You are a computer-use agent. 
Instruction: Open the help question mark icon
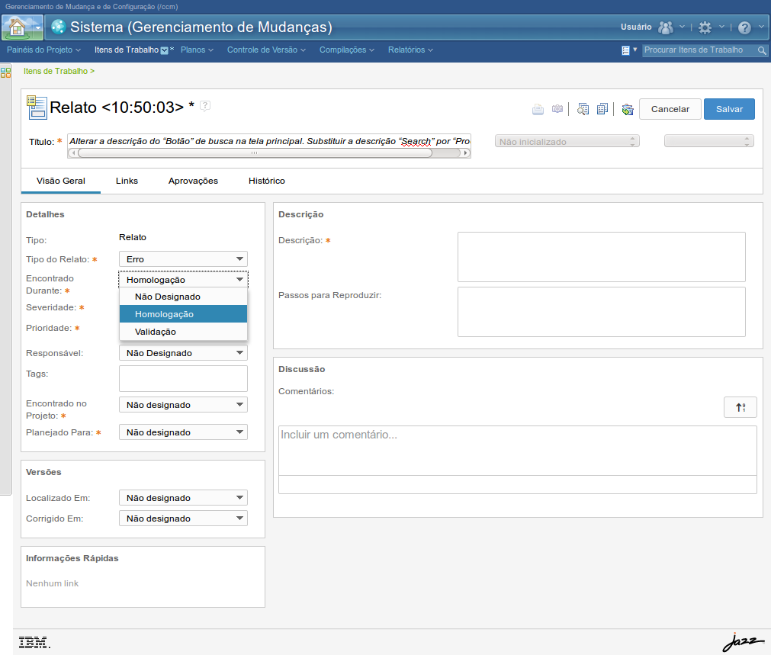[x=744, y=27]
